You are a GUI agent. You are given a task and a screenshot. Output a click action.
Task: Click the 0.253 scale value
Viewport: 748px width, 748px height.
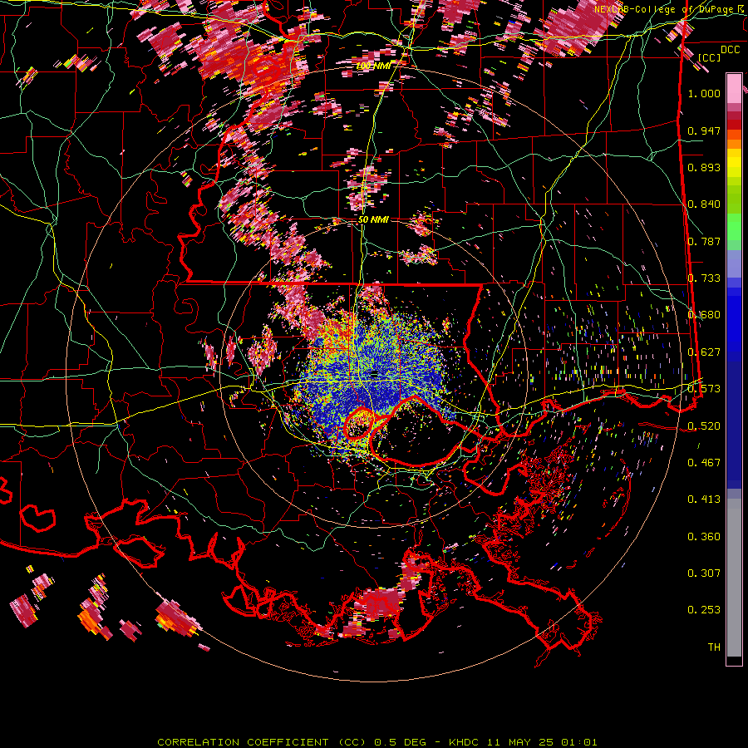tap(704, 610)
